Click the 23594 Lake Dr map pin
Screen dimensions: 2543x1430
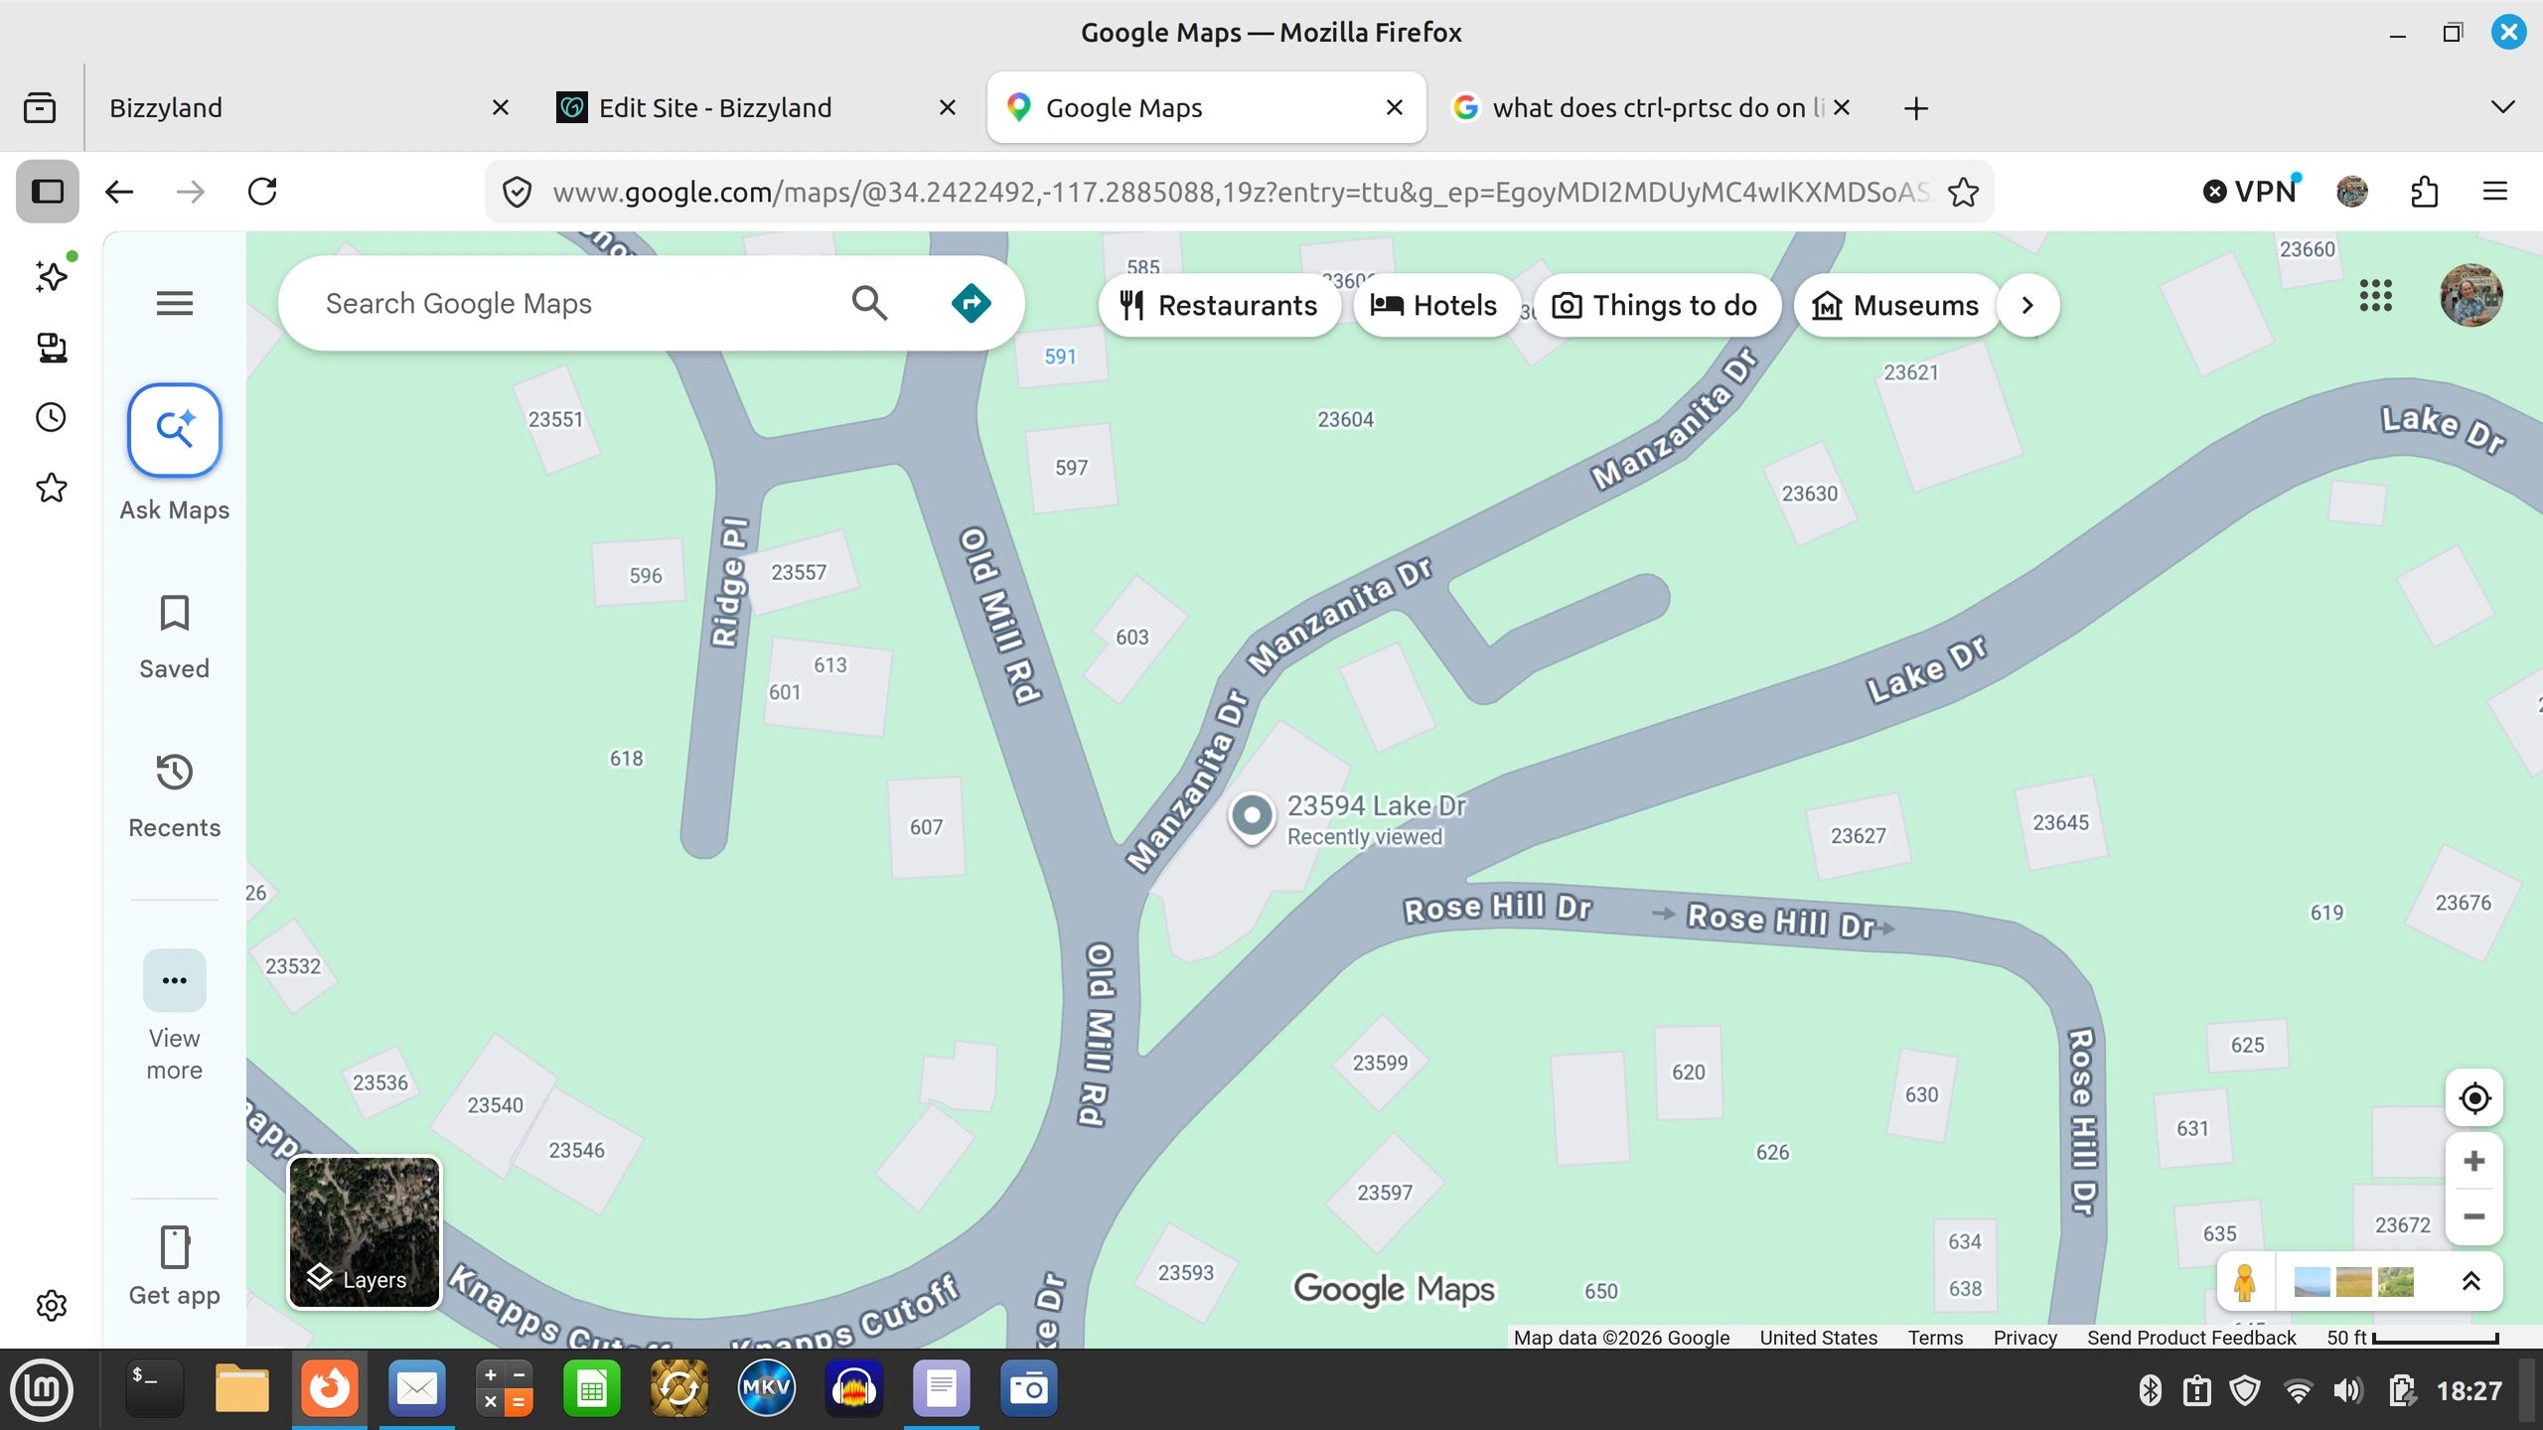[1252, 818]
